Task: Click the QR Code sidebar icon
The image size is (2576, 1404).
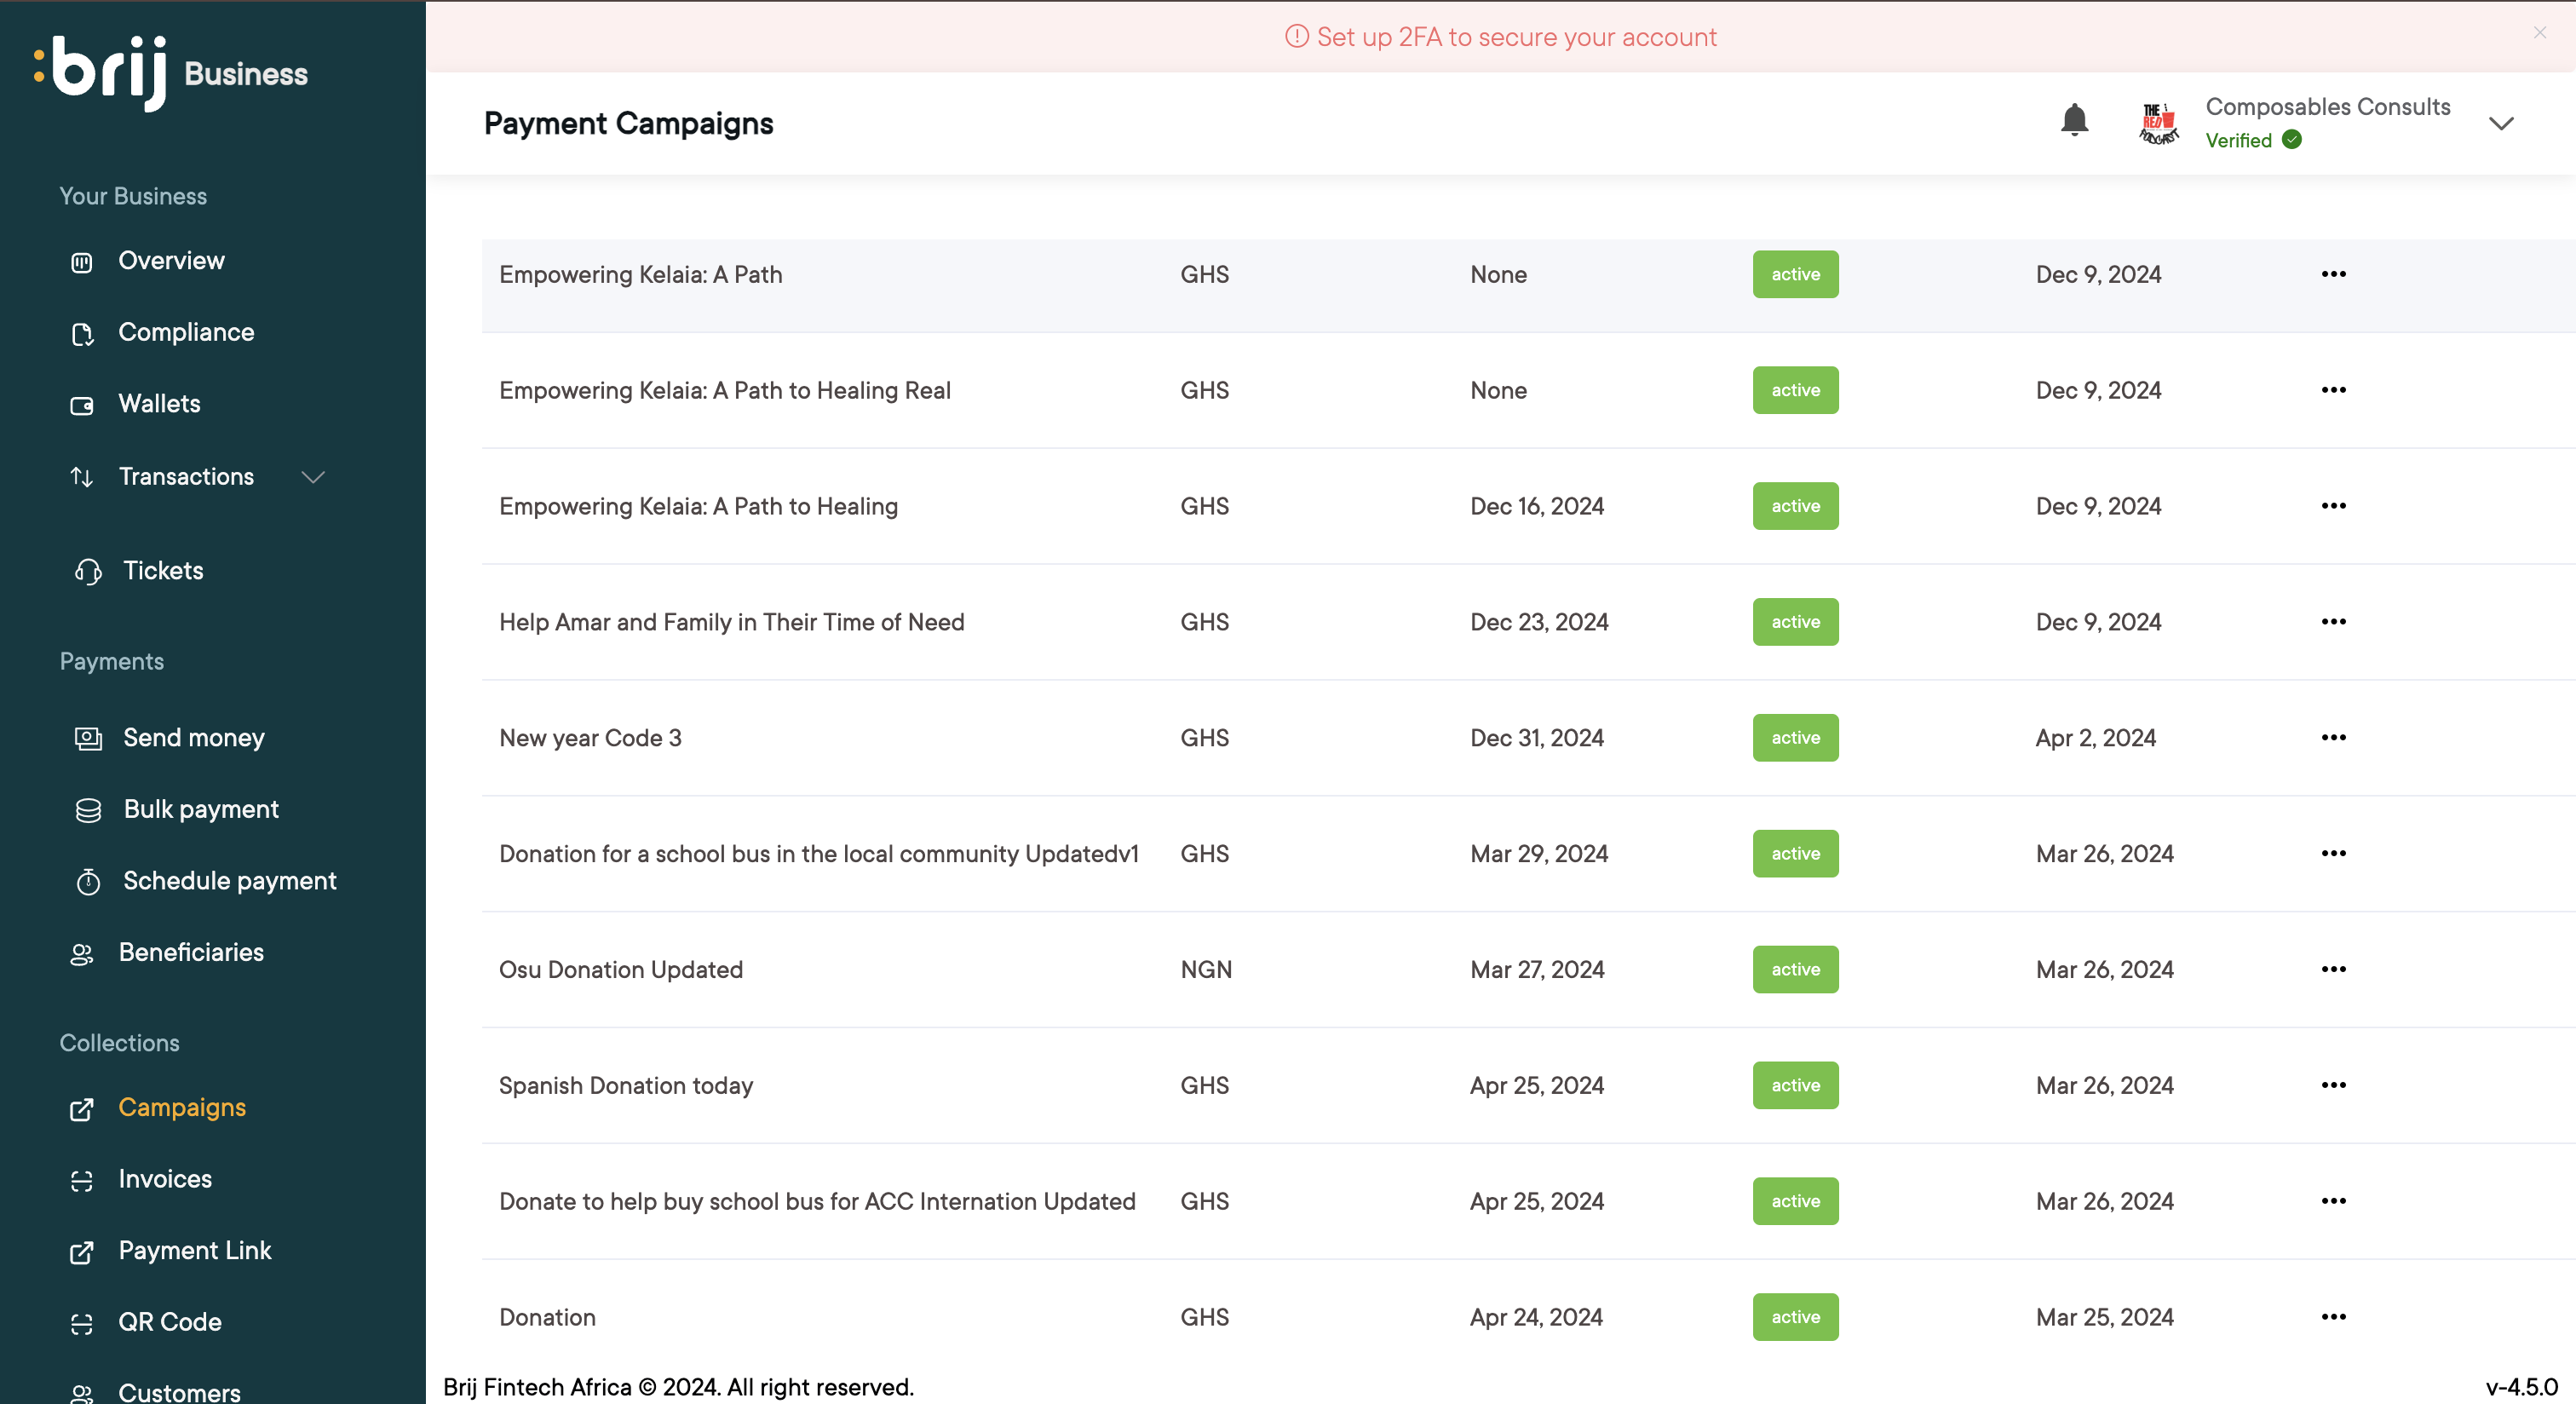Action: coord(82,1323)
